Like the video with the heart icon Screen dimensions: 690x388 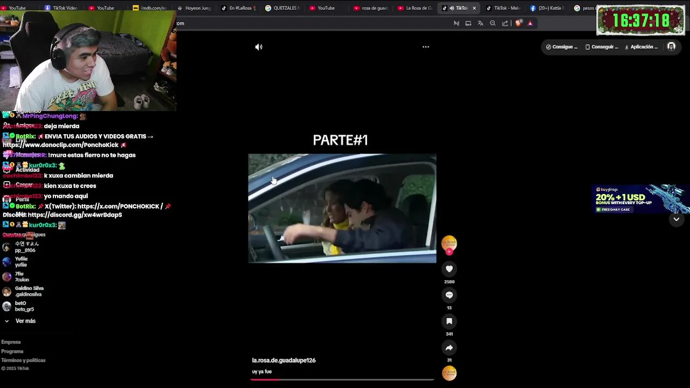pyautogui.click(x=449, y=269)
